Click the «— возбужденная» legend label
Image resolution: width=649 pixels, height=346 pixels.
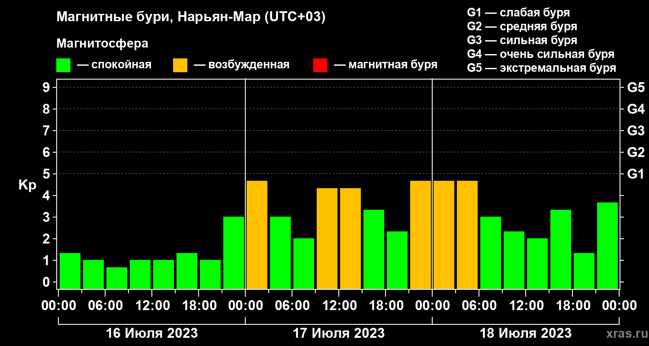pyautogui.click(x=241, y=65)
